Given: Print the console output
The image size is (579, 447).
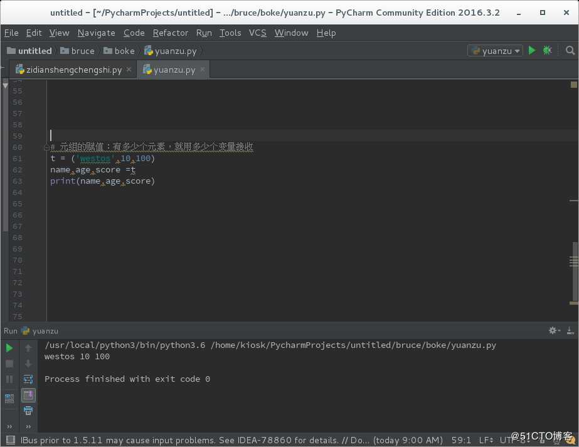Looking at the screenshot, I should pyautogui.click(x=28, y=411).
